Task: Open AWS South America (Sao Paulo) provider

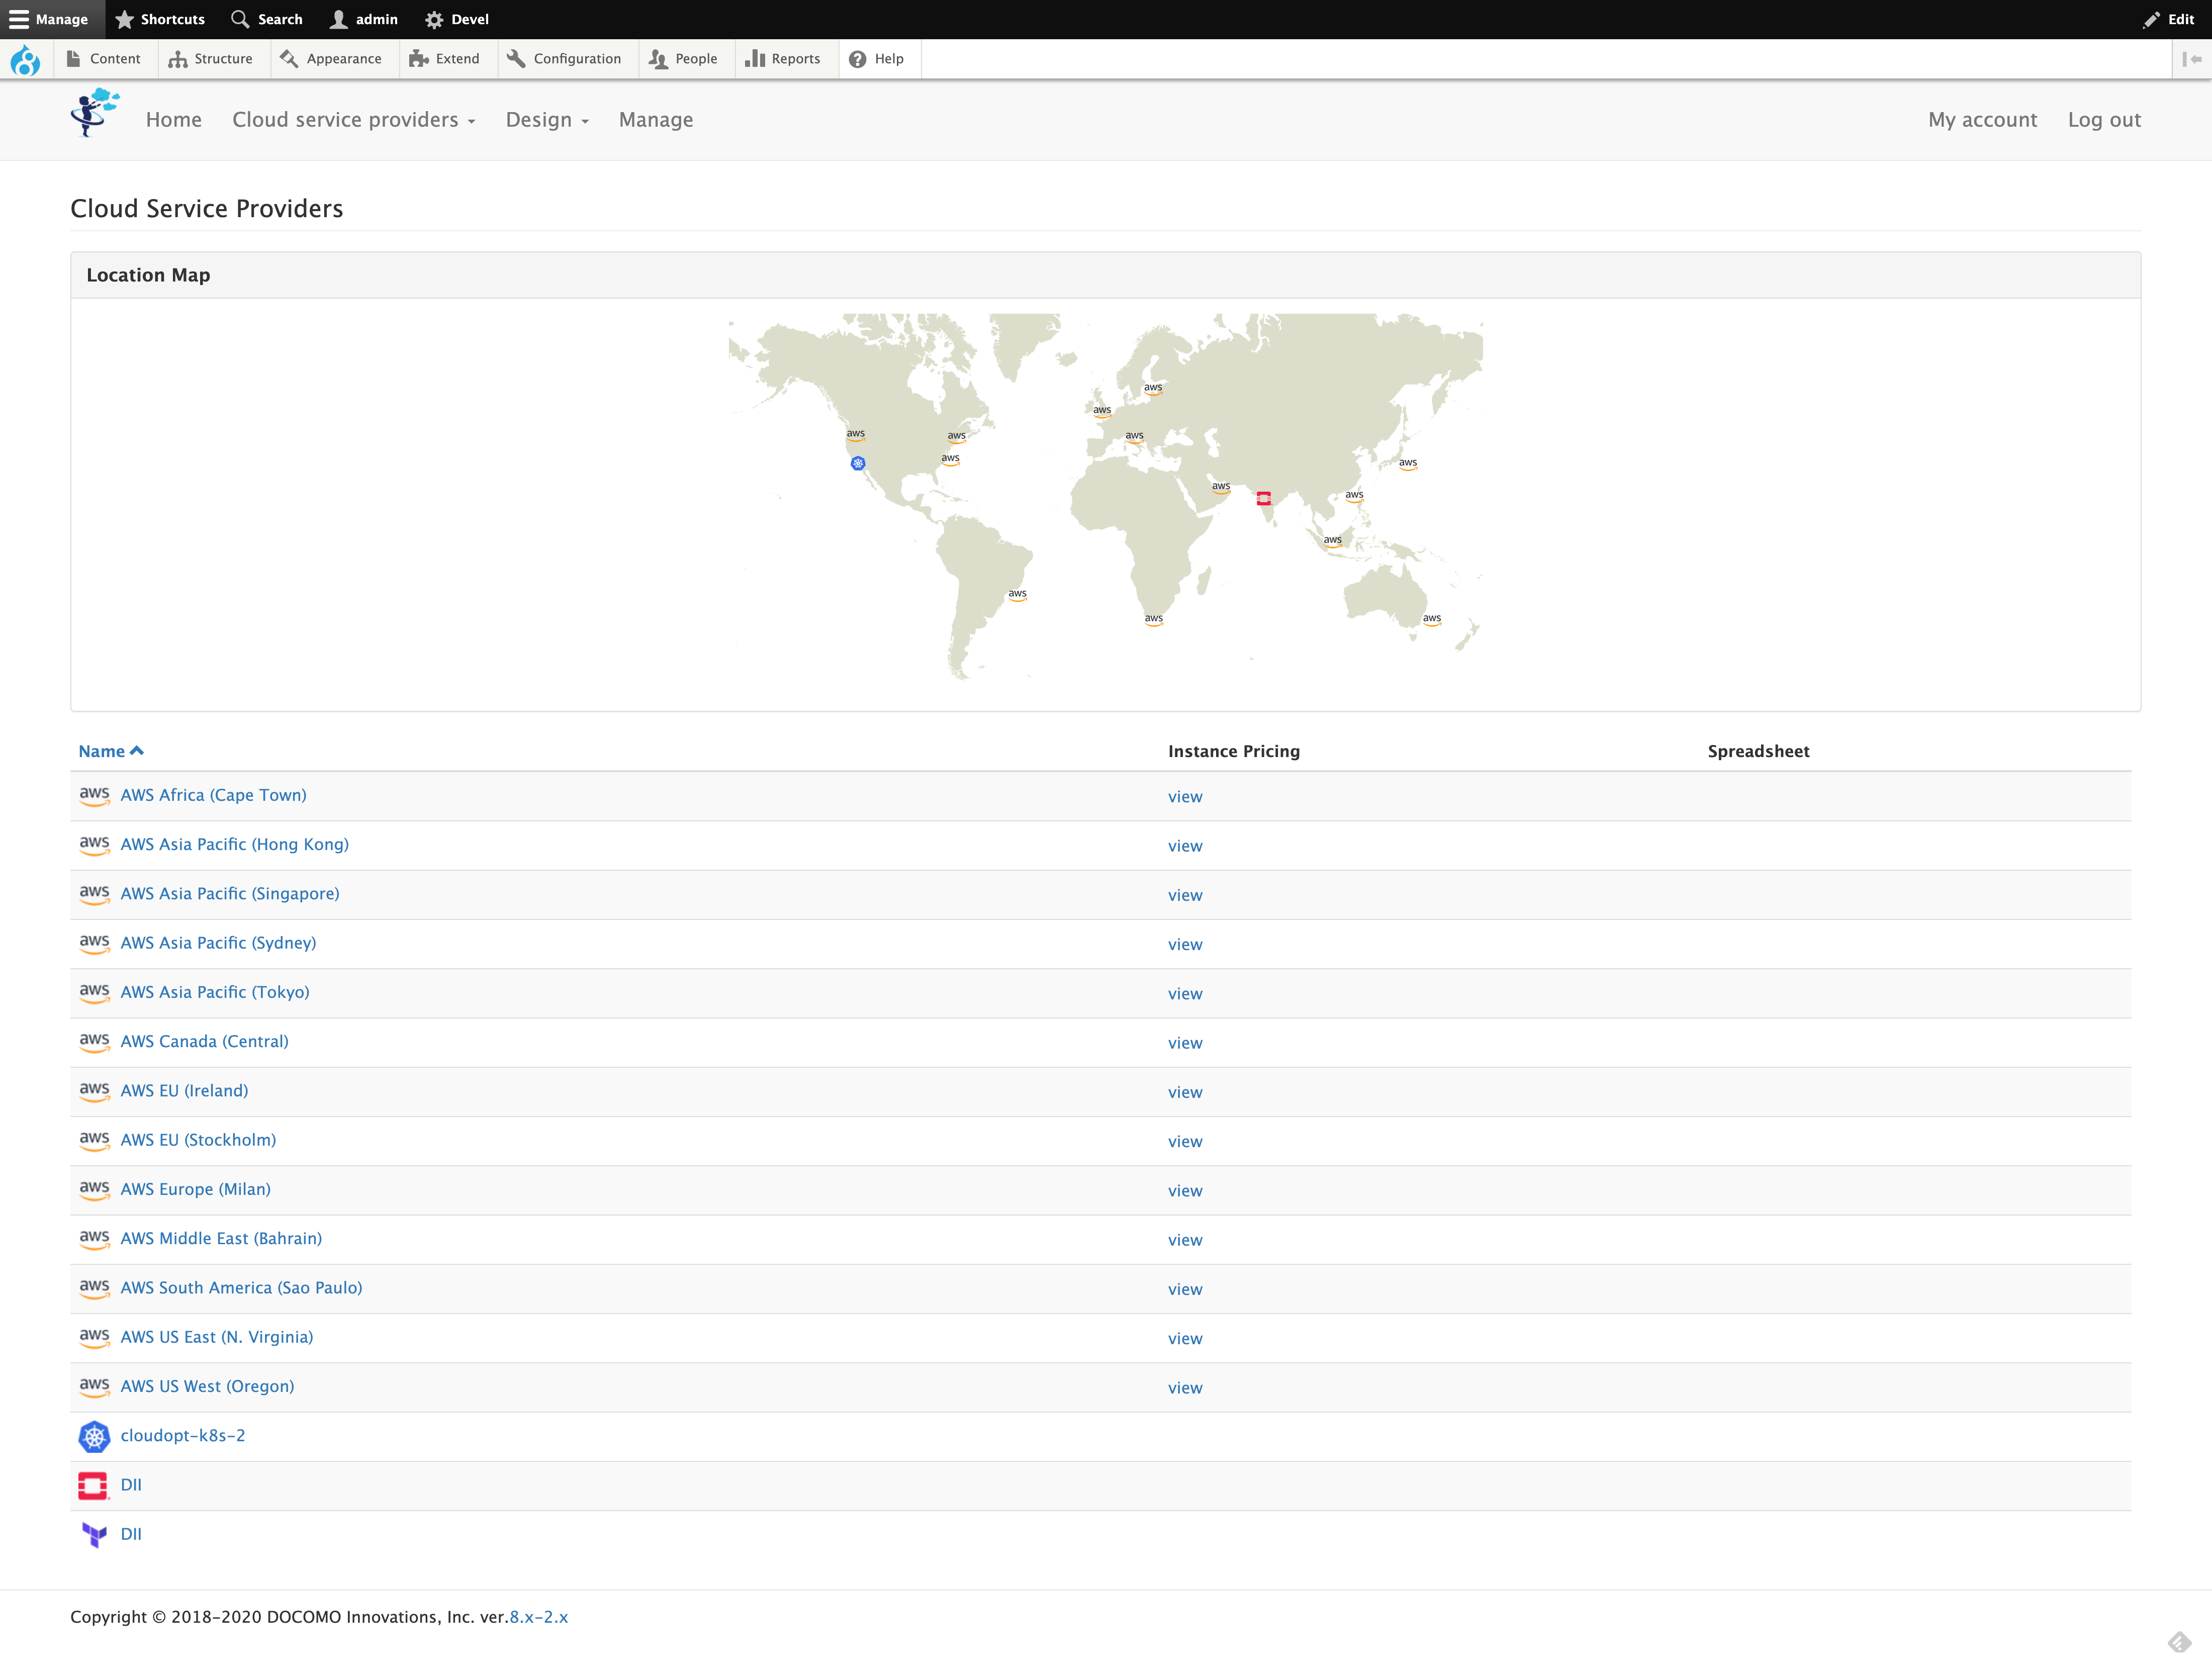Action: (241, 1287)
